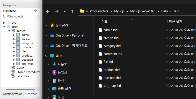
Task: Expand the sys schema
Action: tap(4, 23)
